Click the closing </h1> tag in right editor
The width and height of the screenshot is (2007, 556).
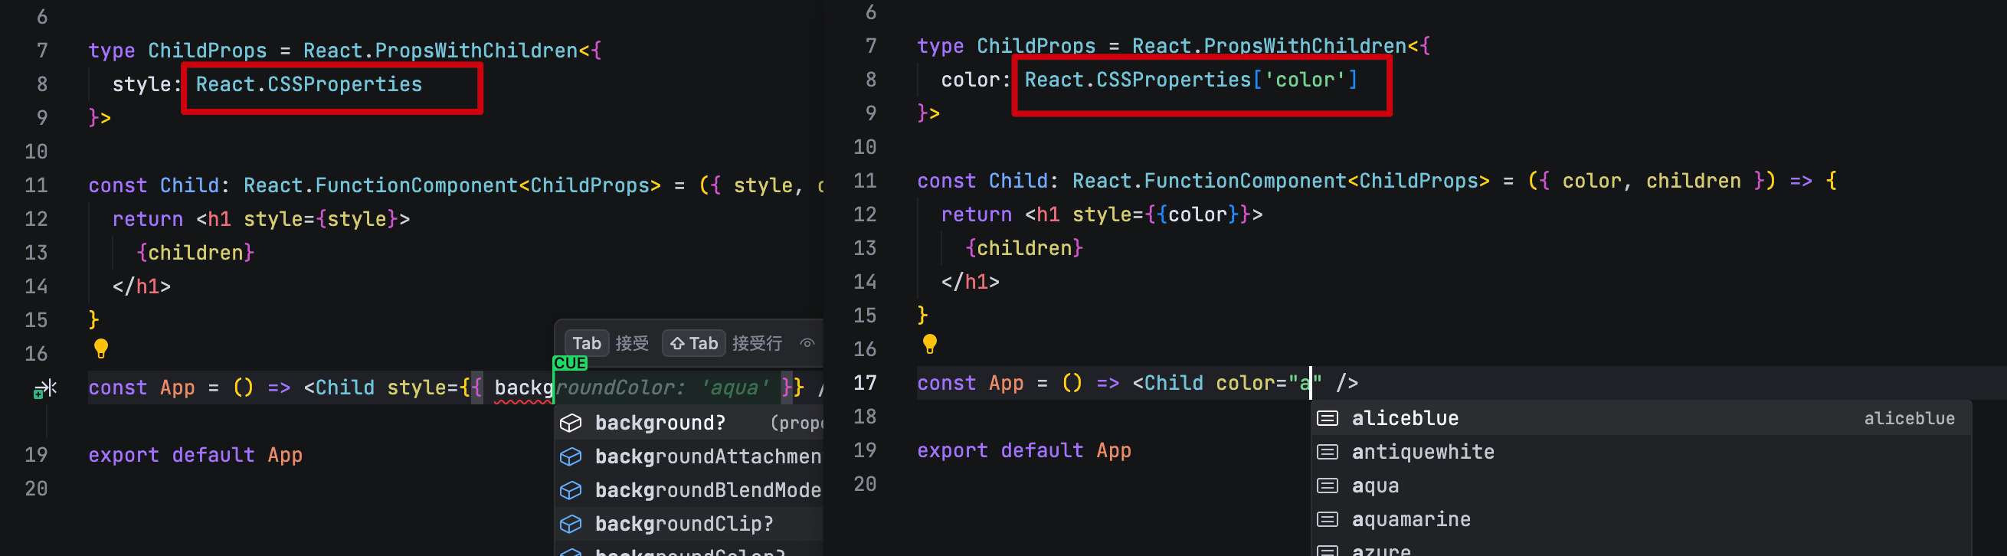pyautogui.click(x=970, y=281)
